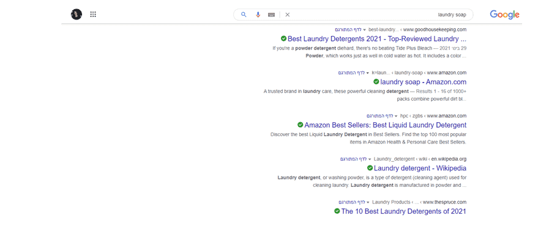538x226 pixels.
Task: Open the Google apps grid menu
Action: click(93, 15)
